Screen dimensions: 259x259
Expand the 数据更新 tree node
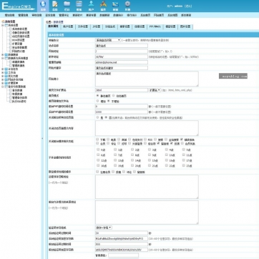[x=3, y=54]
